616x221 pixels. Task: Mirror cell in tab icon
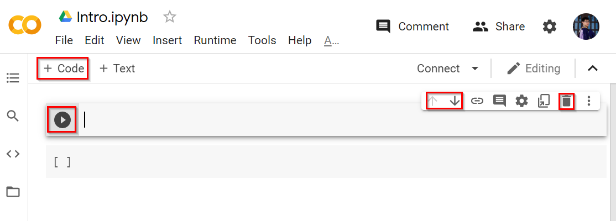coord(544,101)
